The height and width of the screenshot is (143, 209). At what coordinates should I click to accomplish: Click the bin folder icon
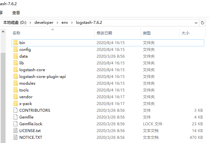click(x=15, y=43)
